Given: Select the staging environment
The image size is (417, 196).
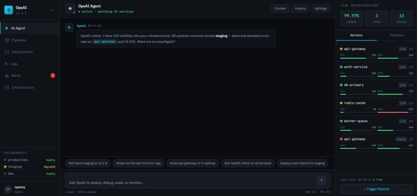Looking at the screenshot, I should [x=30, y=167].
